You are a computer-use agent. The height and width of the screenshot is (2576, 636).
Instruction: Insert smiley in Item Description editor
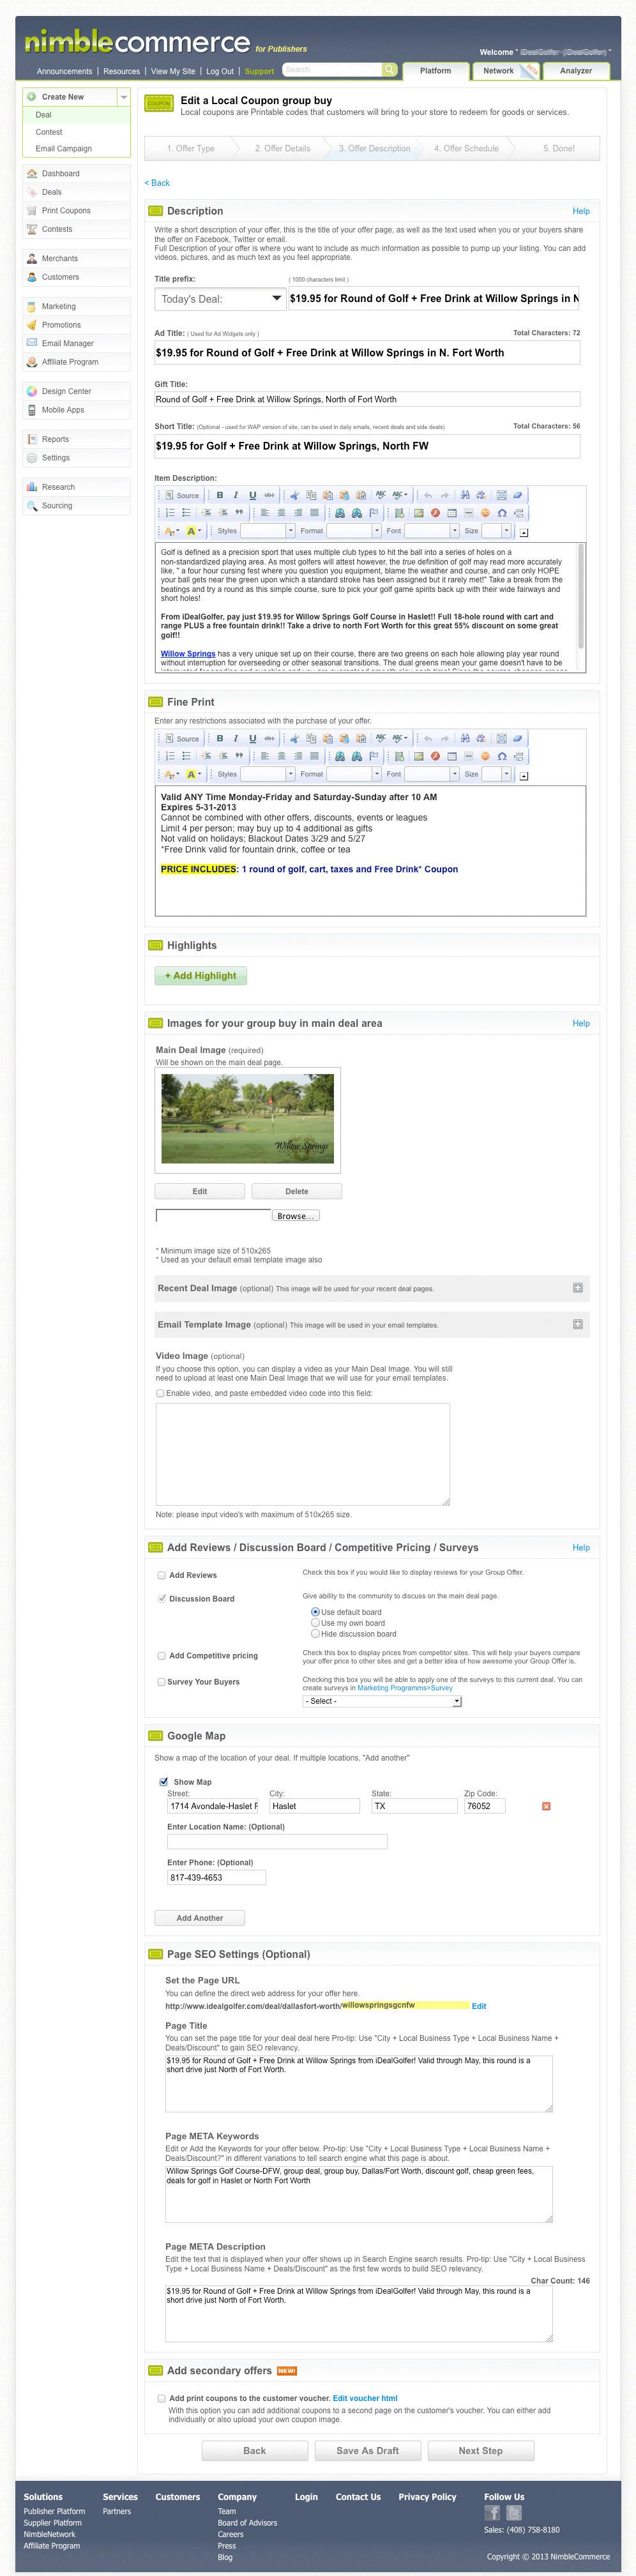[485, 513]
